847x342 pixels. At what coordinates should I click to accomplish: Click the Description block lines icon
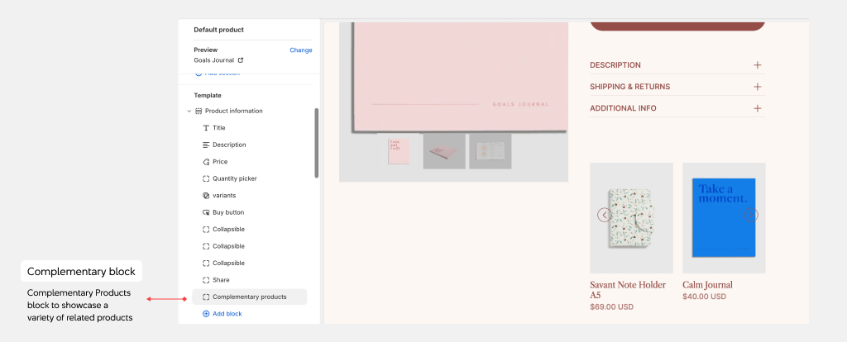(206, 145)
